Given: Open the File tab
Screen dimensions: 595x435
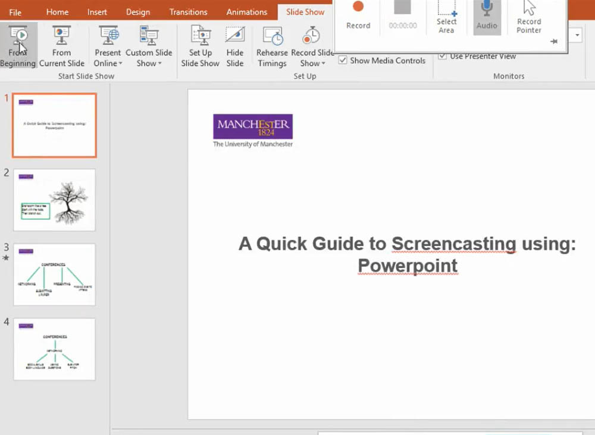Looking at the screenshot, I should (x=15, y=12).
